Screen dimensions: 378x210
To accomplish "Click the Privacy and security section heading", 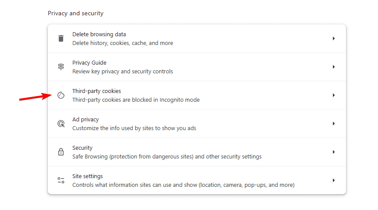I will [x=75, y=13].
